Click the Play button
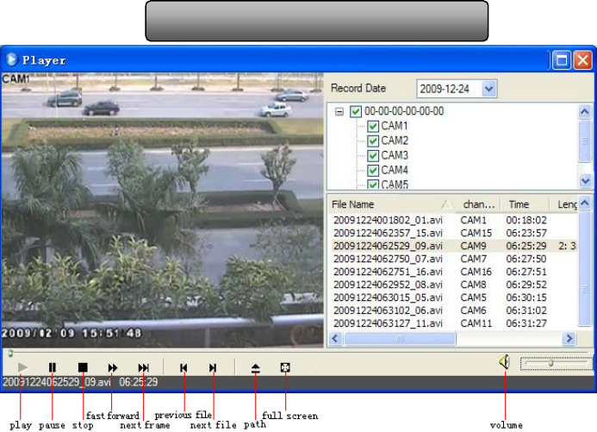 tap(22, 367)
